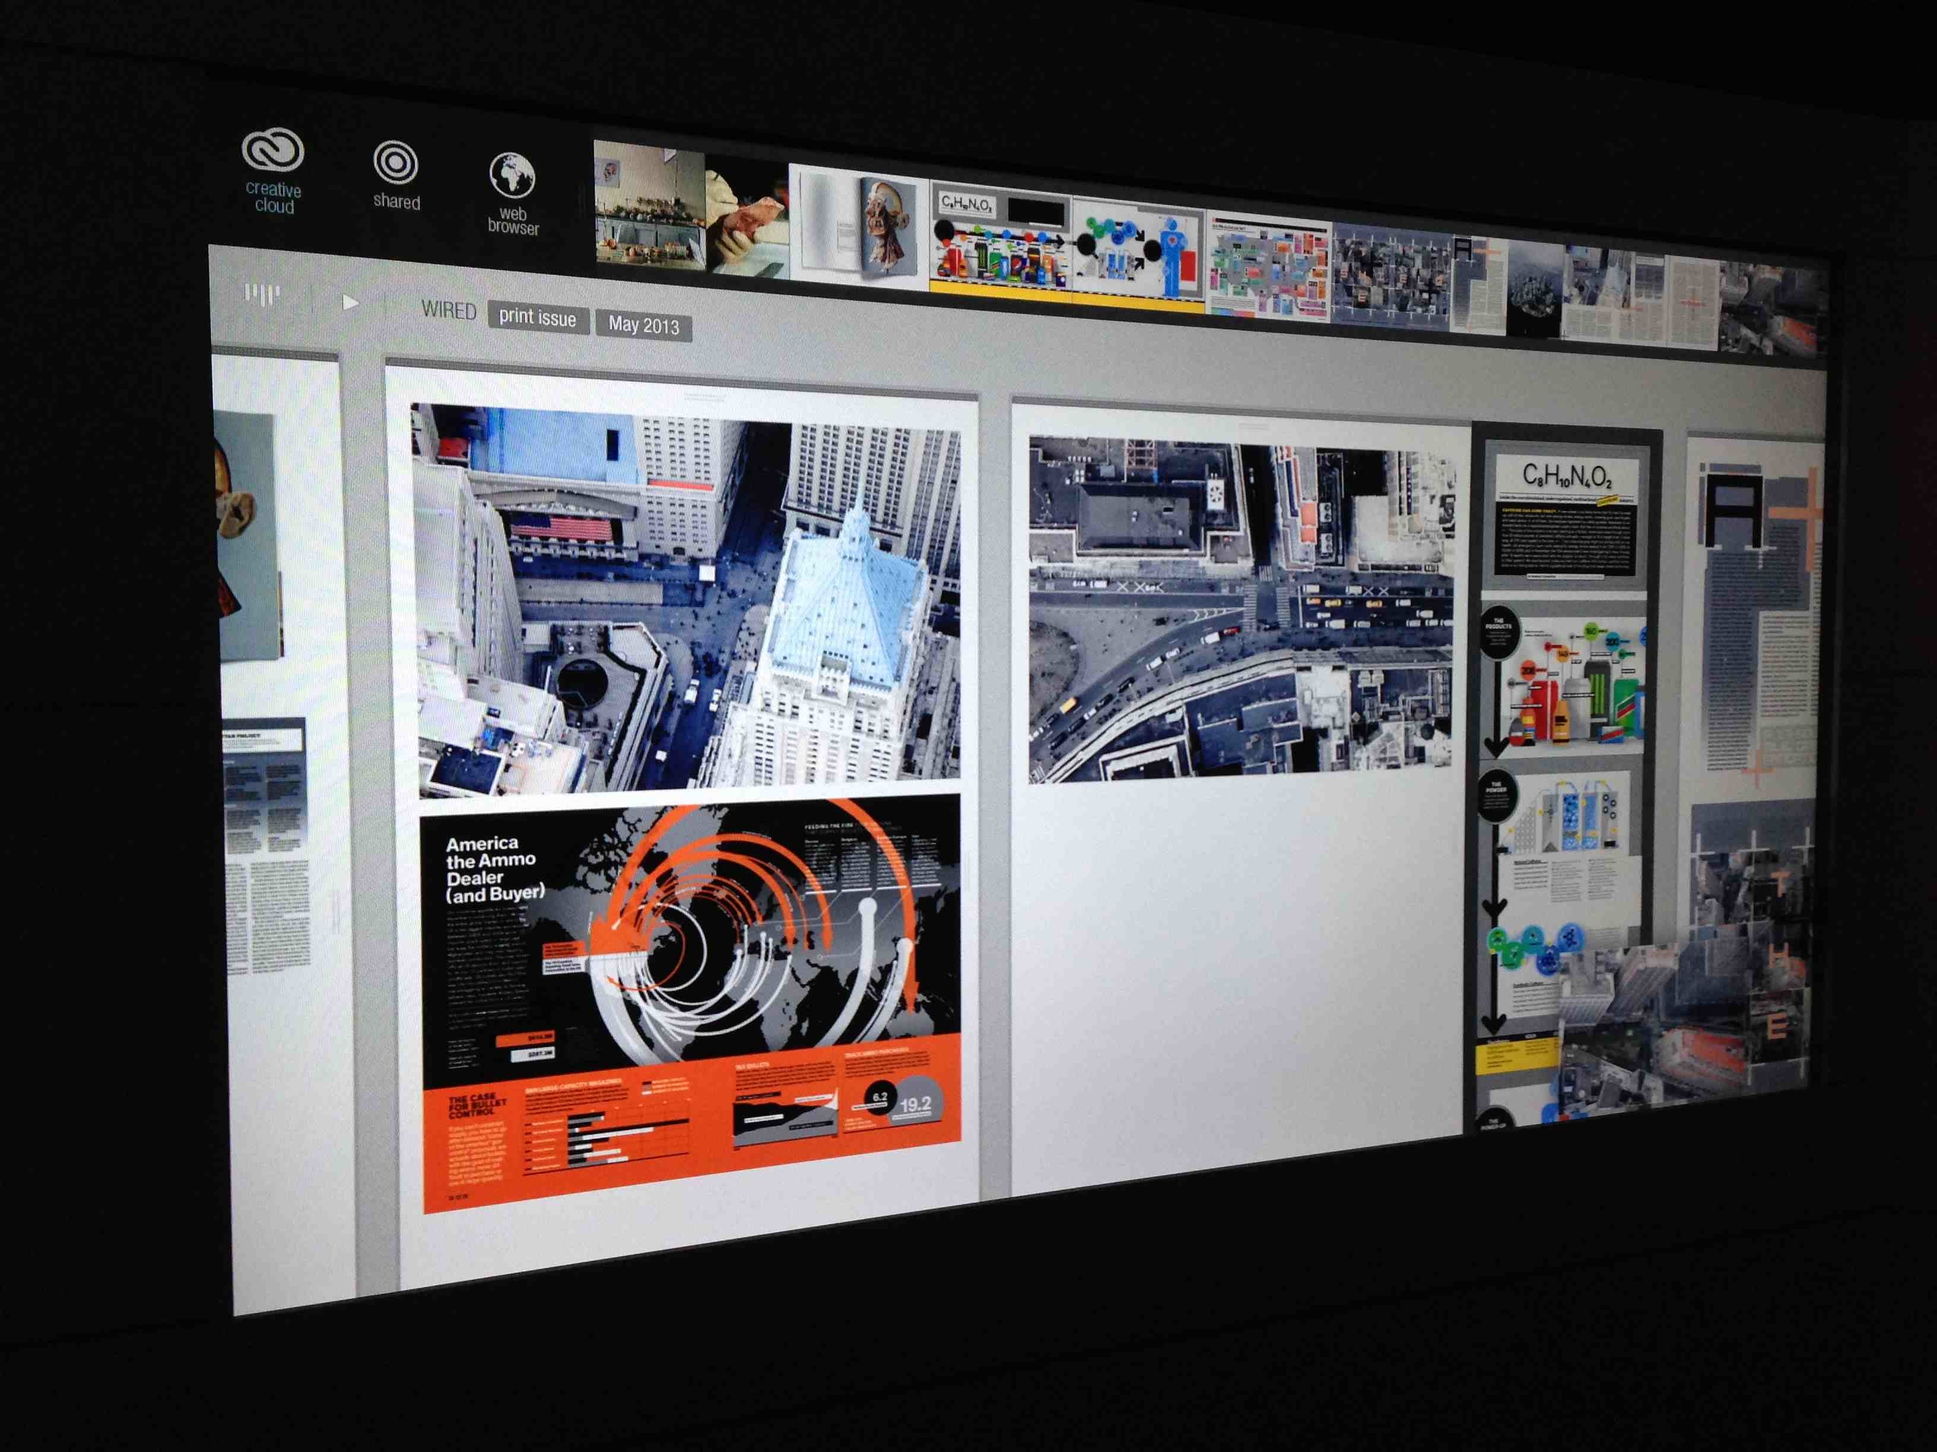Click the vertical bars layout icon
The width and height of the screenshot is (1937, 1452).
click(262, 294)
